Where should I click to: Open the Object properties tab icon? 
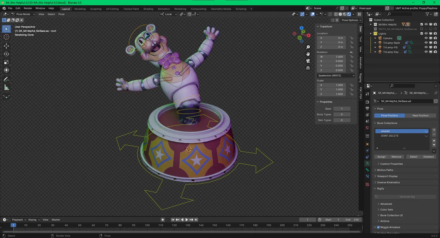(x=367, y=144)
